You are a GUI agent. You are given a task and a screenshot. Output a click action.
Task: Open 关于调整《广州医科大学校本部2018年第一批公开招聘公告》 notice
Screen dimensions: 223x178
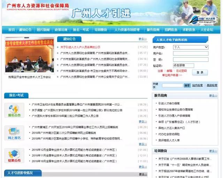tap(77, 110)
